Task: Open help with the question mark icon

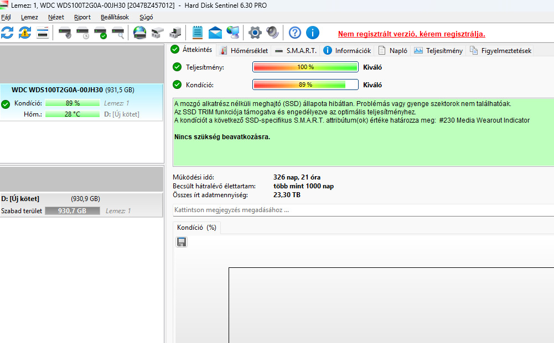Action: (294, 33)
